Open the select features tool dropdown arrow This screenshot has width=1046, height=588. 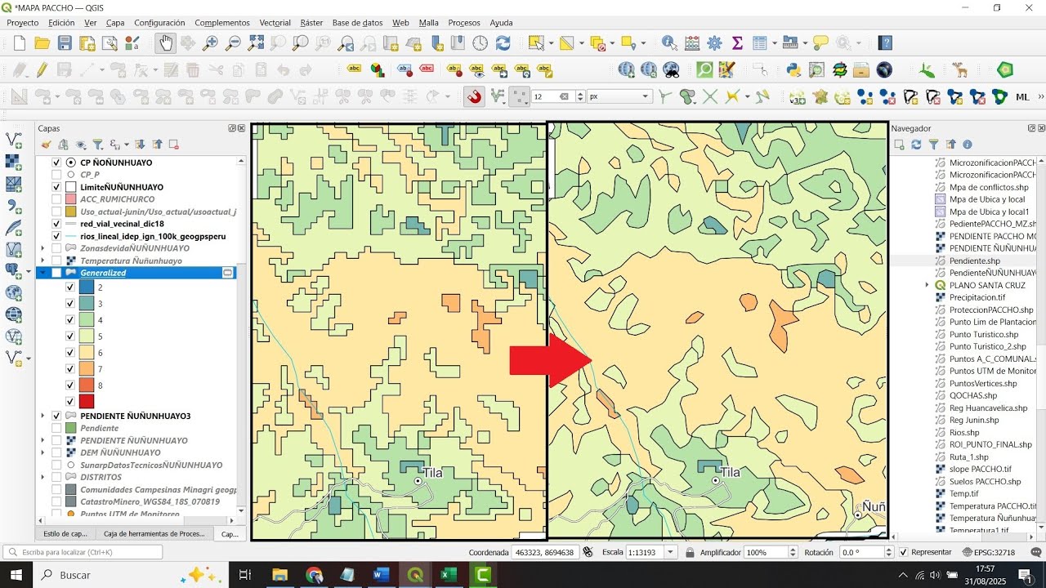click(552, 43)
